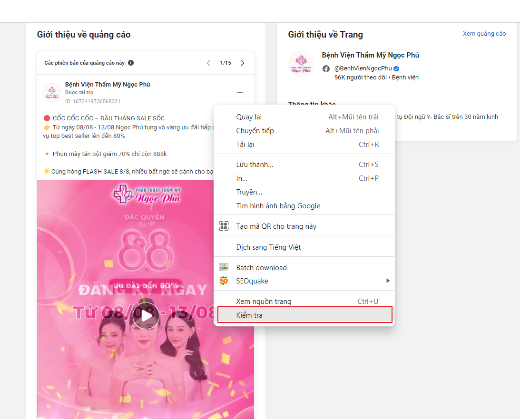Click Giới thiệu về quảng cáo heading
The image size is (520, 419).
click(84, 34)
